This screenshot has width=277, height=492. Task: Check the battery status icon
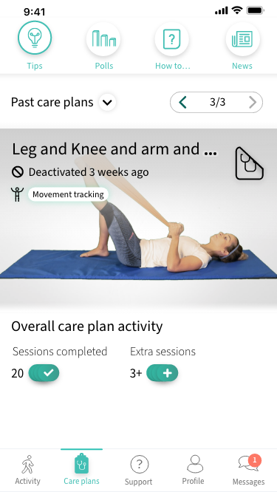(x=256, y=10)
